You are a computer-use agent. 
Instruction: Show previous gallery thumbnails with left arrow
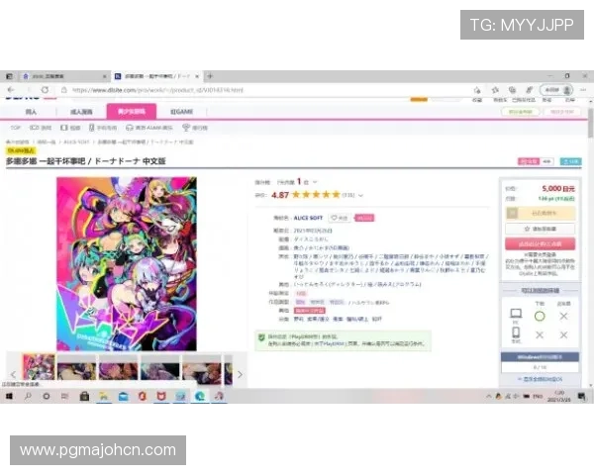(13, 374)
